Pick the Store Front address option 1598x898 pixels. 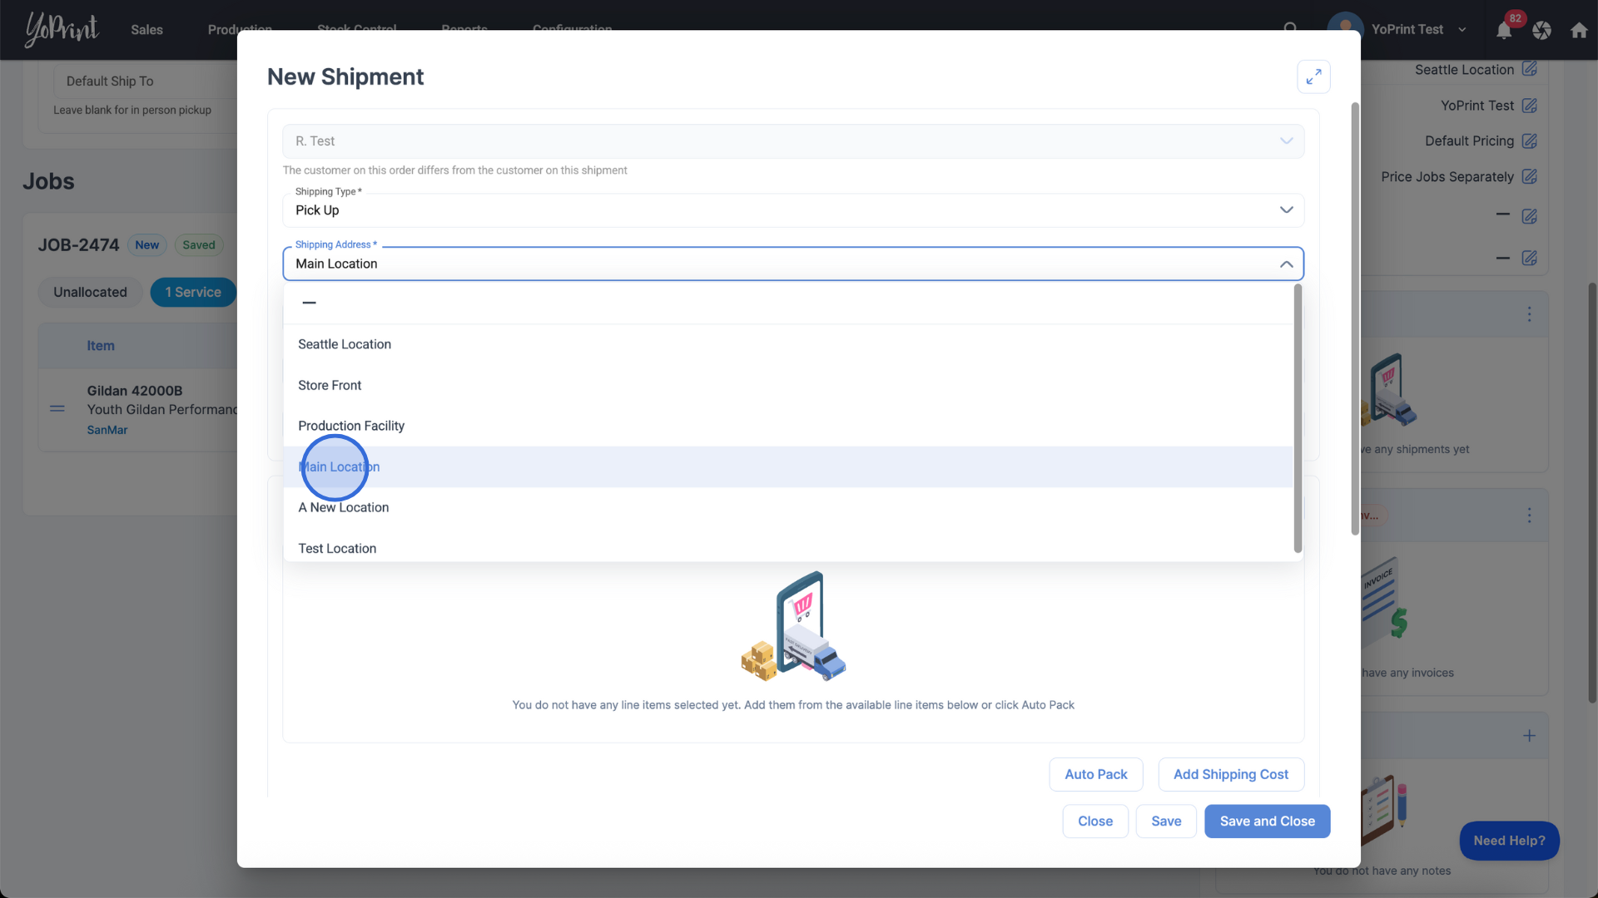tap(330, 386)
